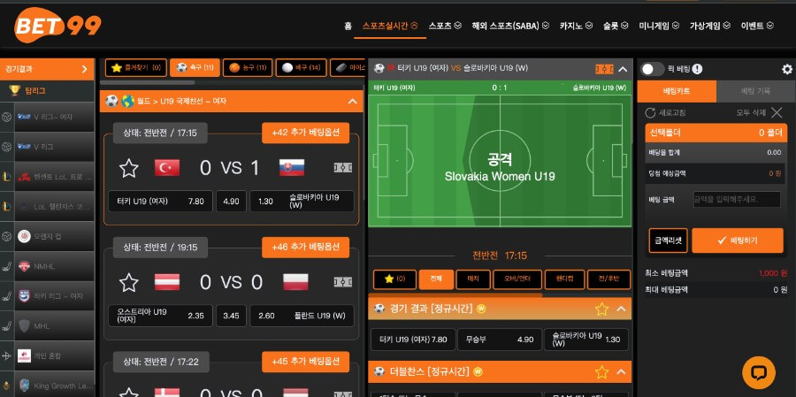Screen dimensions: 796x397
Task: Click the 베팅하기 button
Action: click(x=738, y=240)
